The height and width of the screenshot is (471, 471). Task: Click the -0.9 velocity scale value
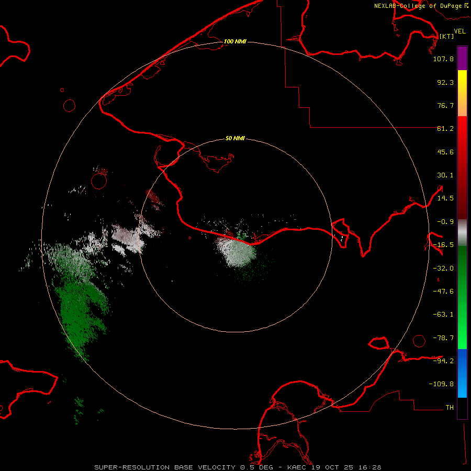point(445,222)
